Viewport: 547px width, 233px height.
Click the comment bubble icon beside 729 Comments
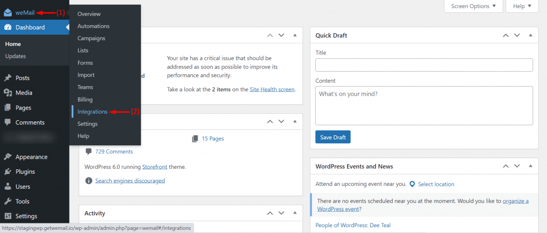(89, 151)
